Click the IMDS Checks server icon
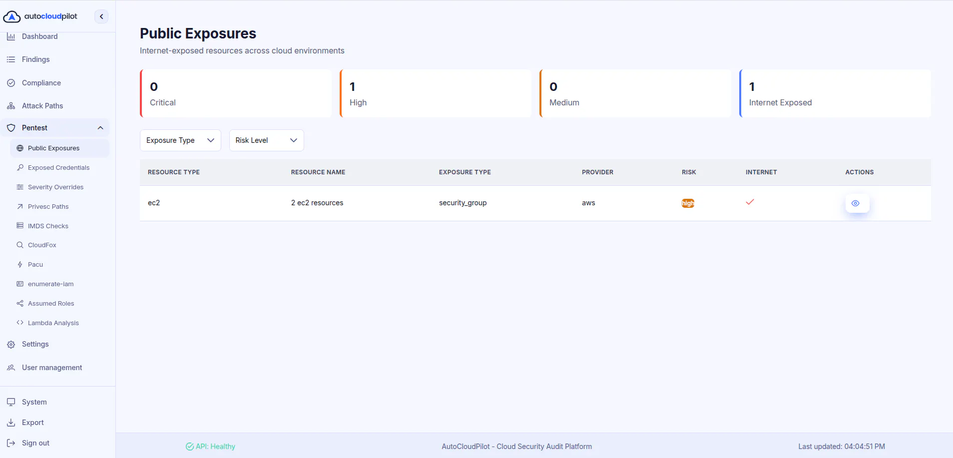 coord(20,226)
